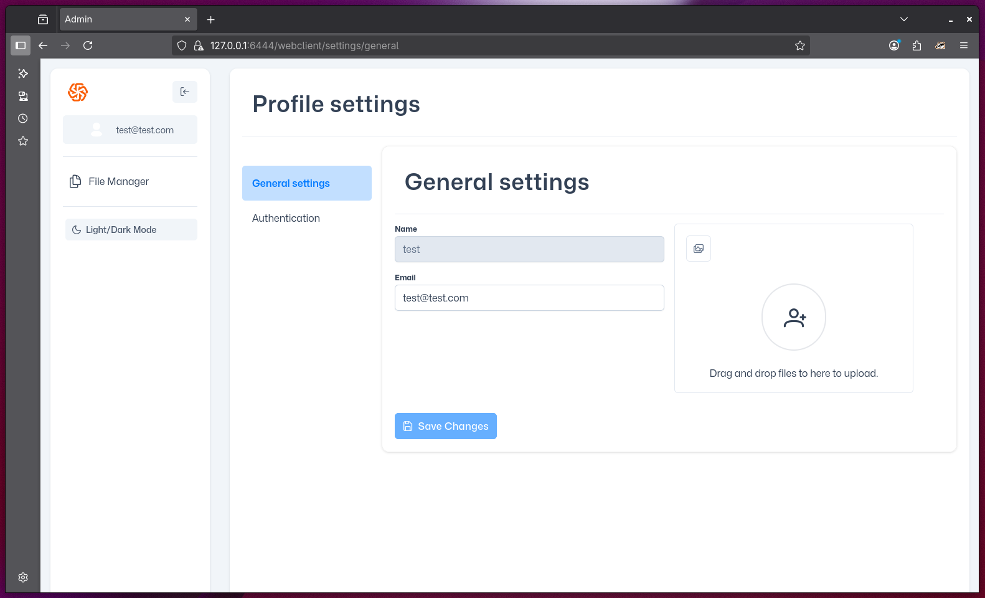
Task: Open File Manager from the sidebar
Action: click(130, 181)
